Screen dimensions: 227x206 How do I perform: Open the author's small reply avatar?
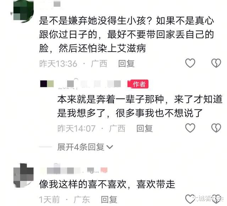(x=47, y=84)
